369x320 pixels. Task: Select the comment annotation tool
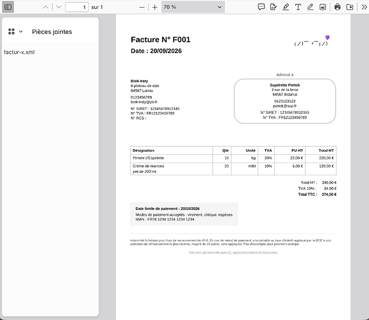tap(261, 7)
